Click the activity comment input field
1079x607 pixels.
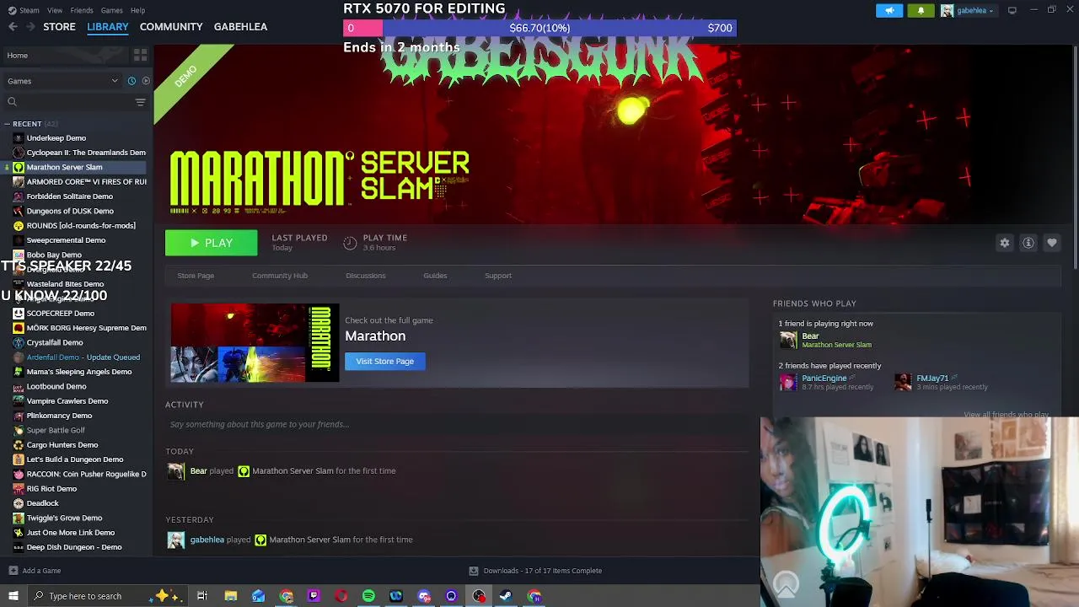pyautogui.click(x=455, y=424)
